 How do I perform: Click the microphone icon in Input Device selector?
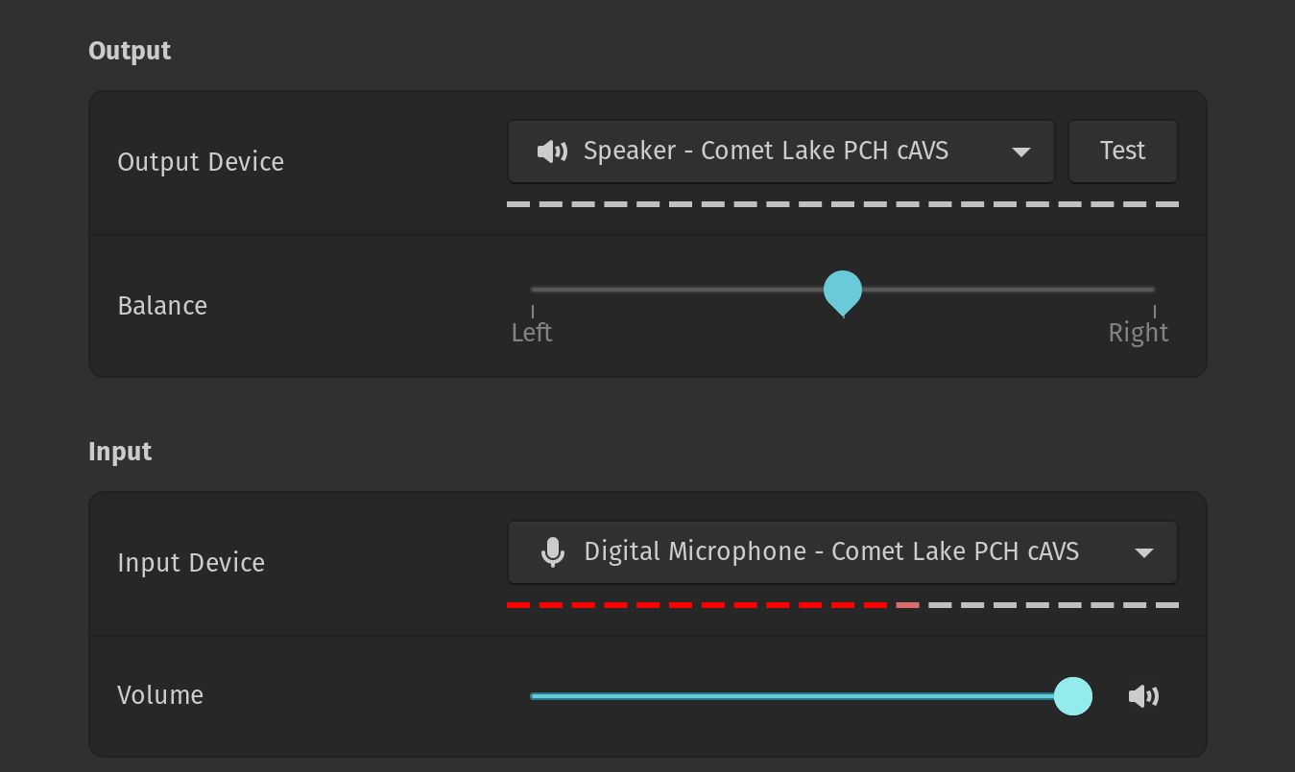coord(553,551)
